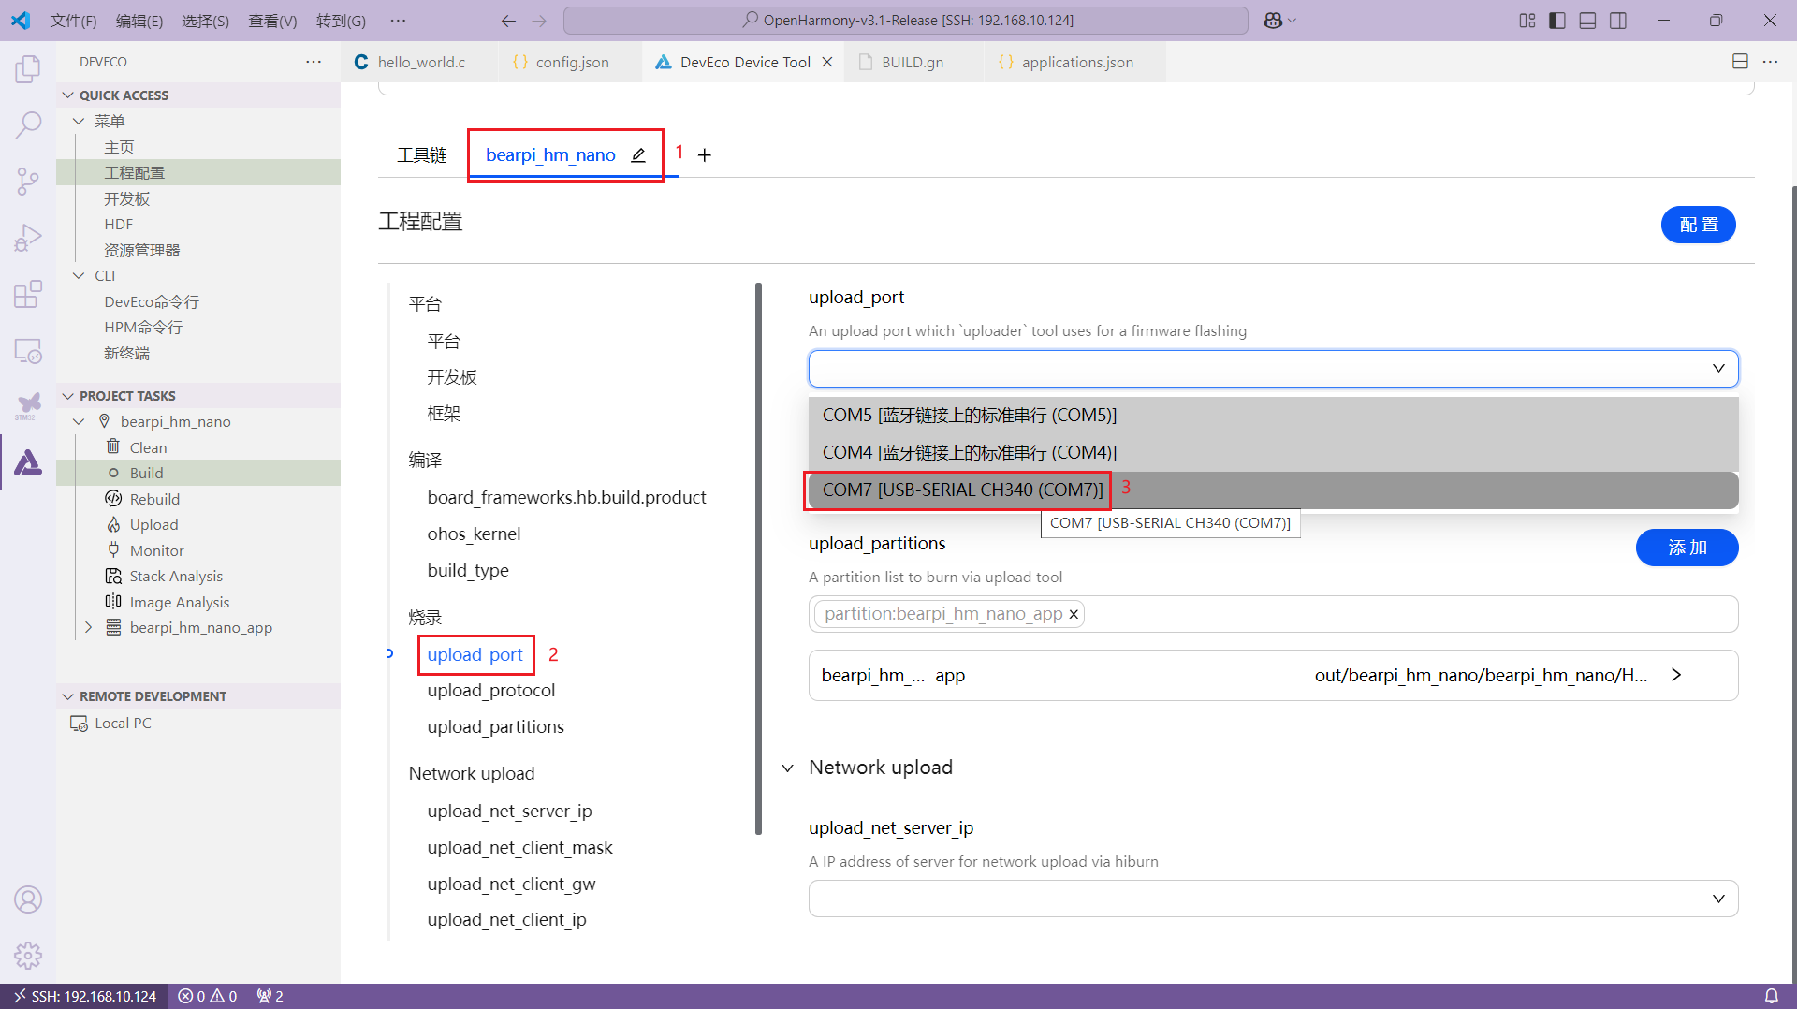Click the 添加 button
Screen dimensions: 1797x1009
coord(1687,548)
